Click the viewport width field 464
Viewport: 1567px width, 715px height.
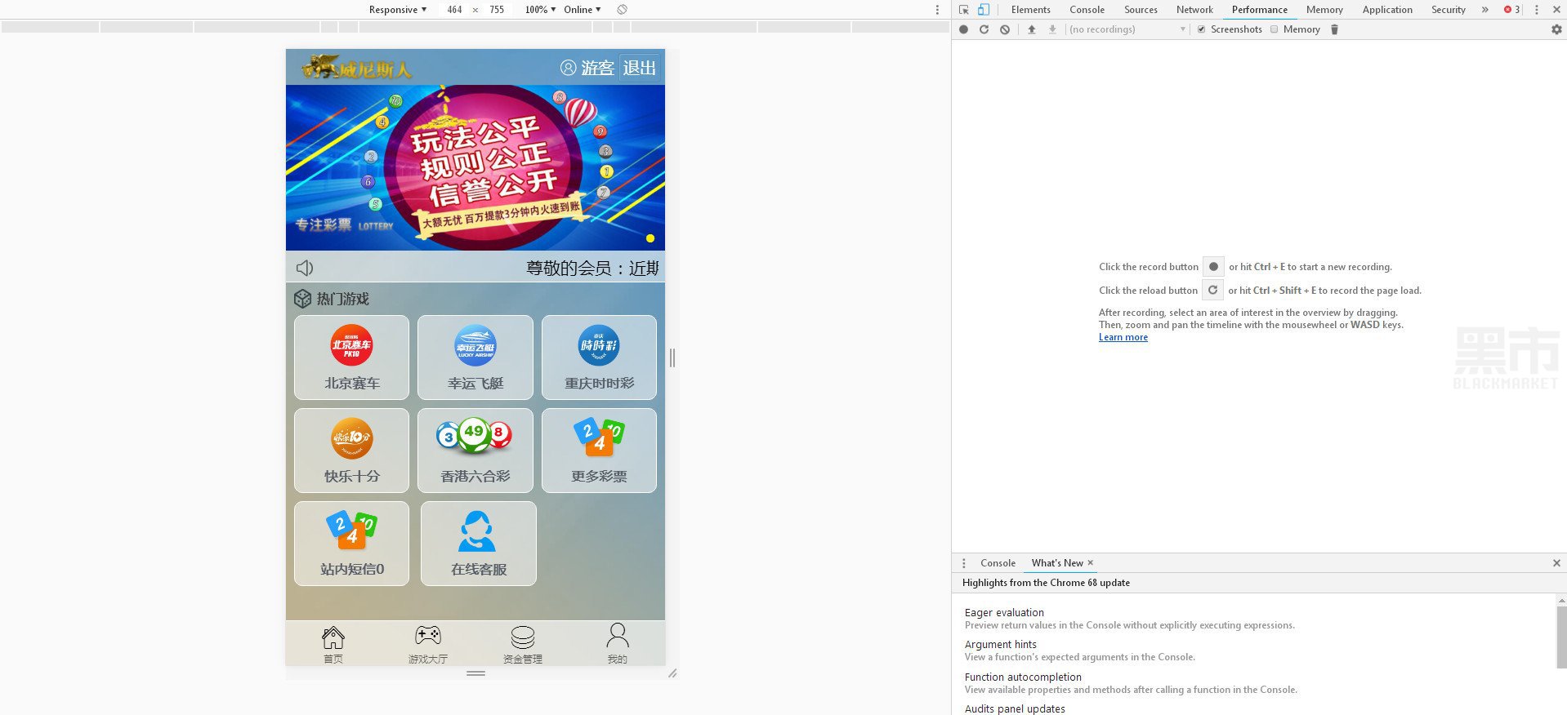[x=454, y=10]
